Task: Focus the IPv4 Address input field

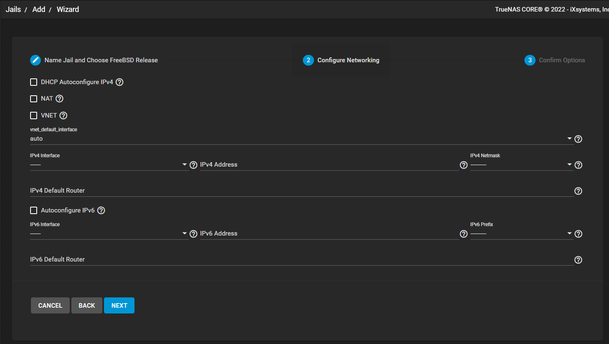Action: (329, 165)
